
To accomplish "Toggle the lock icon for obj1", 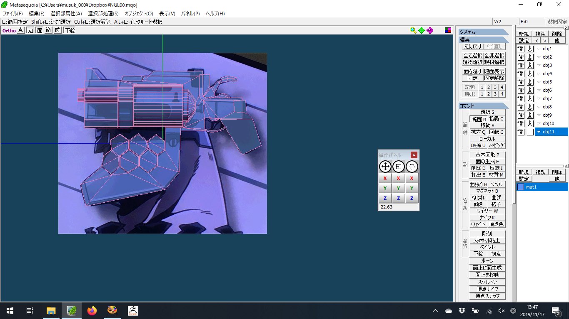I will pyautogui.click(x=530, y=49).
